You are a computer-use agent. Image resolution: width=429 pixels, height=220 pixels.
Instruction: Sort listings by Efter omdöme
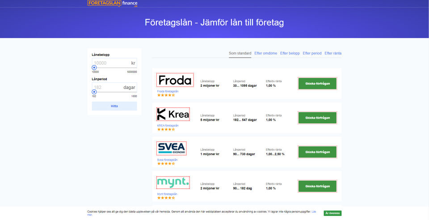click(x=265, y=53)
